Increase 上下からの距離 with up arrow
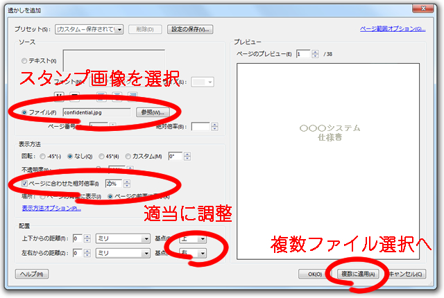The width and height of the screenshot is (444, 298). point(87,236)
